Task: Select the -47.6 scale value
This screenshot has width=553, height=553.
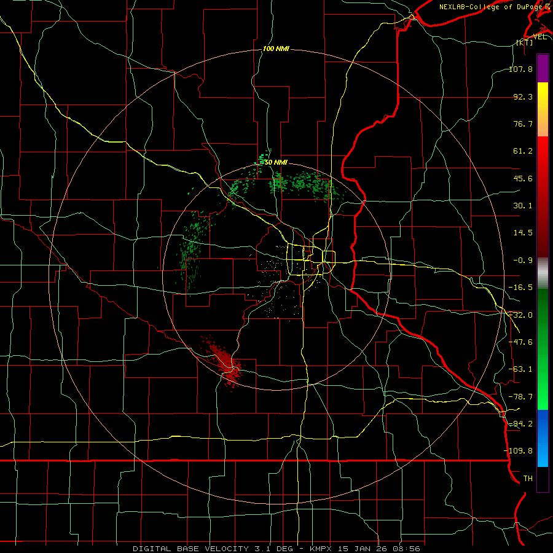Action: pos(520,342)
